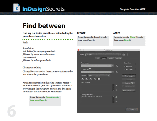Screen dimensions: 157x121
Task: Click the BEFORE label above sample
Action: [x=81, y=33]
